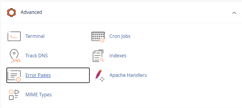Go to Track DNS
This screenshot has width=242, height=108.
36,56
